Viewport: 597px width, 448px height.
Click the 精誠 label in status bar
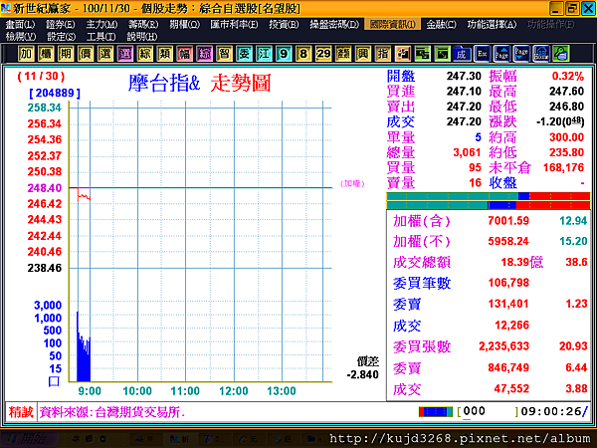tap(21, 412)
